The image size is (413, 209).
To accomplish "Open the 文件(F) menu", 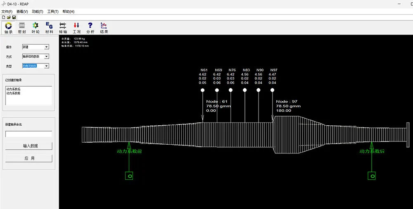I will click(x=7, y=12).
